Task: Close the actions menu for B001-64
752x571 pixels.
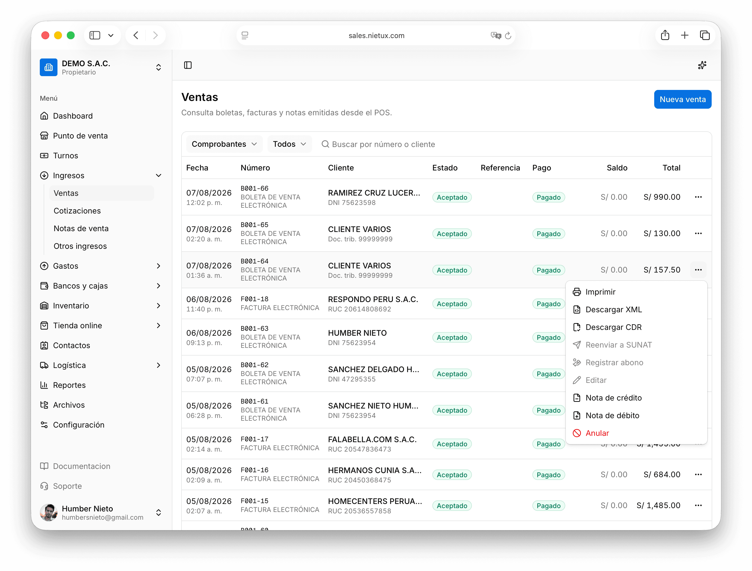Action: pos(698,270)
